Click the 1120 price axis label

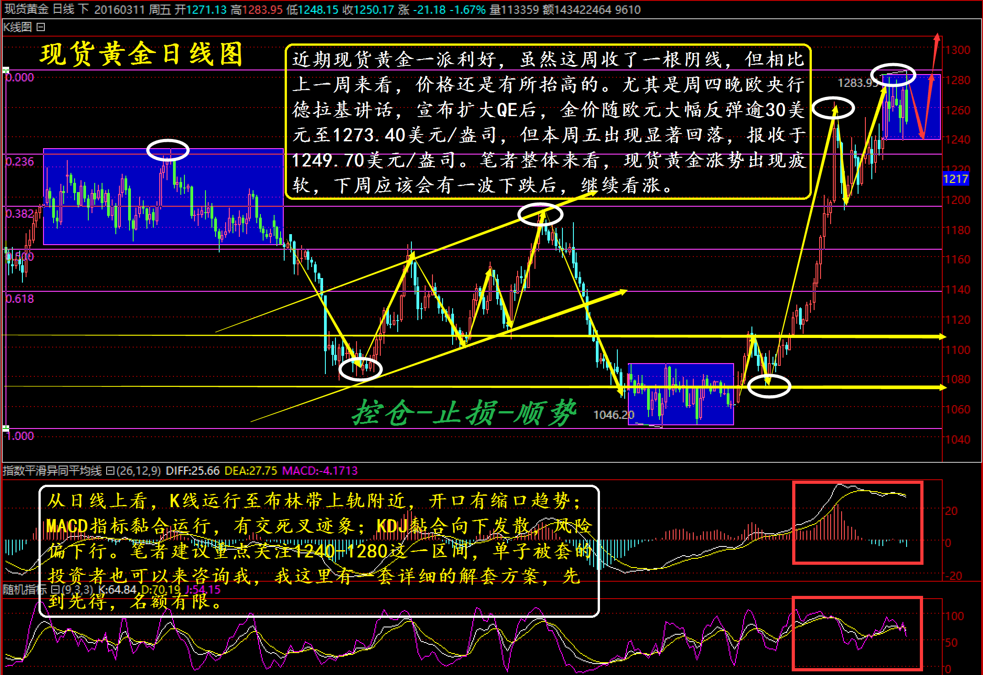(x=958, y=320)
